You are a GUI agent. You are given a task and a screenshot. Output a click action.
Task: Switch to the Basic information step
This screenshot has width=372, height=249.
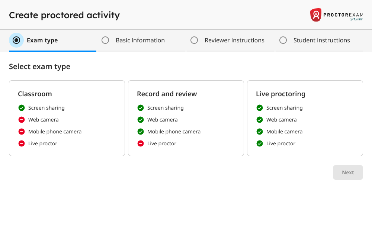click(140, 40)
